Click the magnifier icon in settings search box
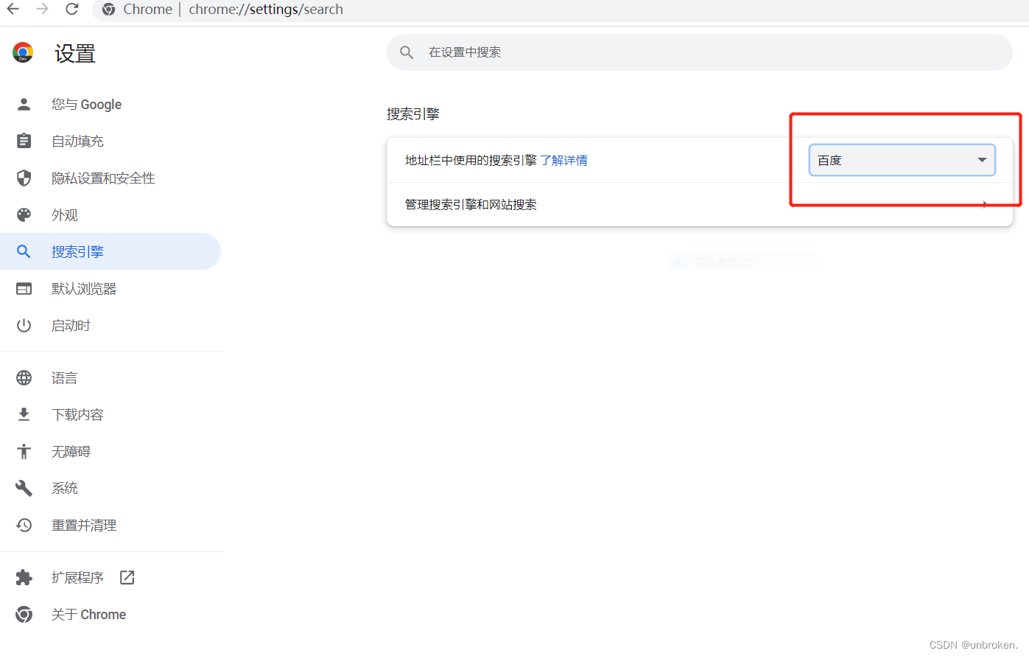Viewport: 1029px width, 656px height. click(407, 52)
